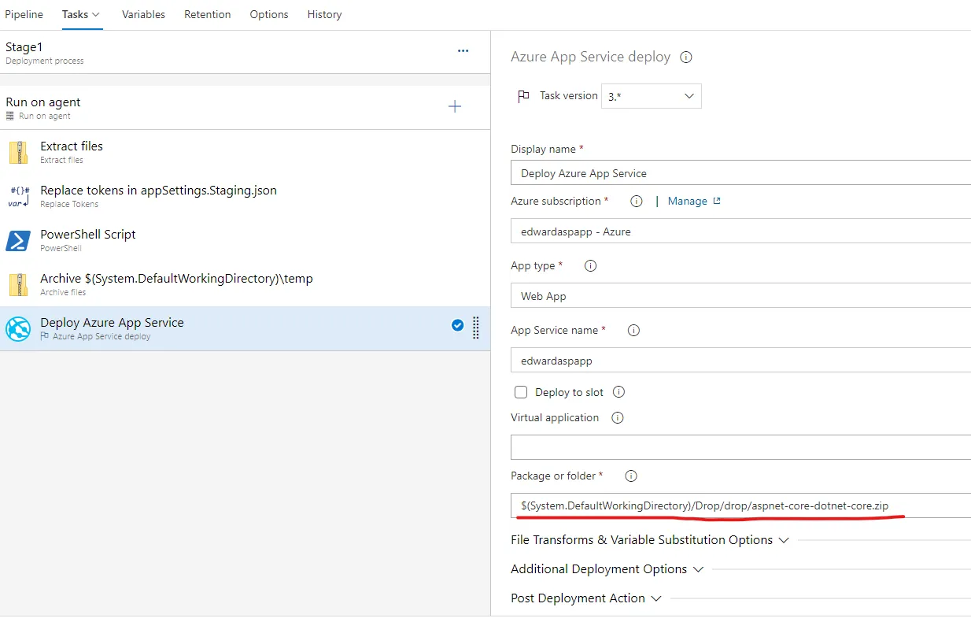Show info for App Service name
971x622 pixels.
click(x=633, y=330)
